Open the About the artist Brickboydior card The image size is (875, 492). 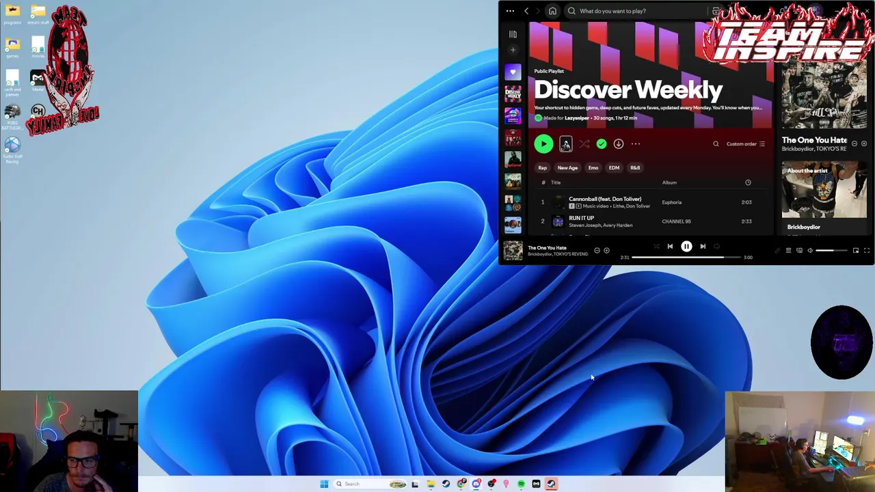[x=824, y=198]
